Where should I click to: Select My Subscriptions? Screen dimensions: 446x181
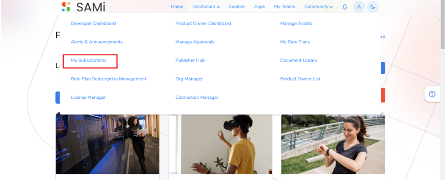click(88, 60)
